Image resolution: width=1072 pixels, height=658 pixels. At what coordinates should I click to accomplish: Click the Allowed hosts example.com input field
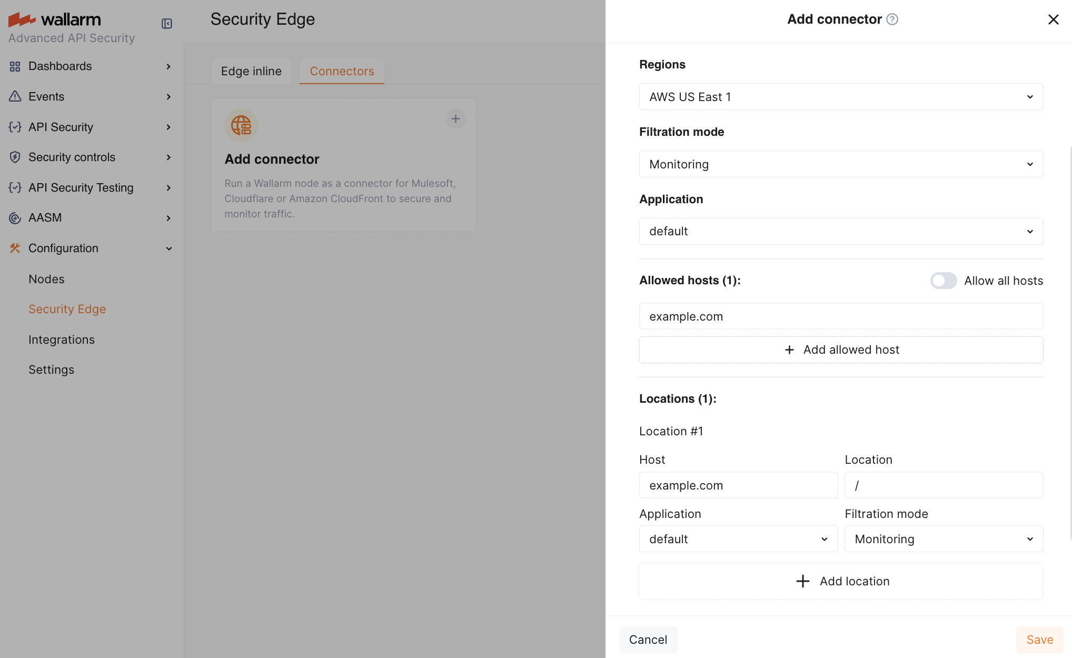pos(841,316)
